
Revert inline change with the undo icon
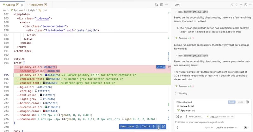tap(161, 67)
